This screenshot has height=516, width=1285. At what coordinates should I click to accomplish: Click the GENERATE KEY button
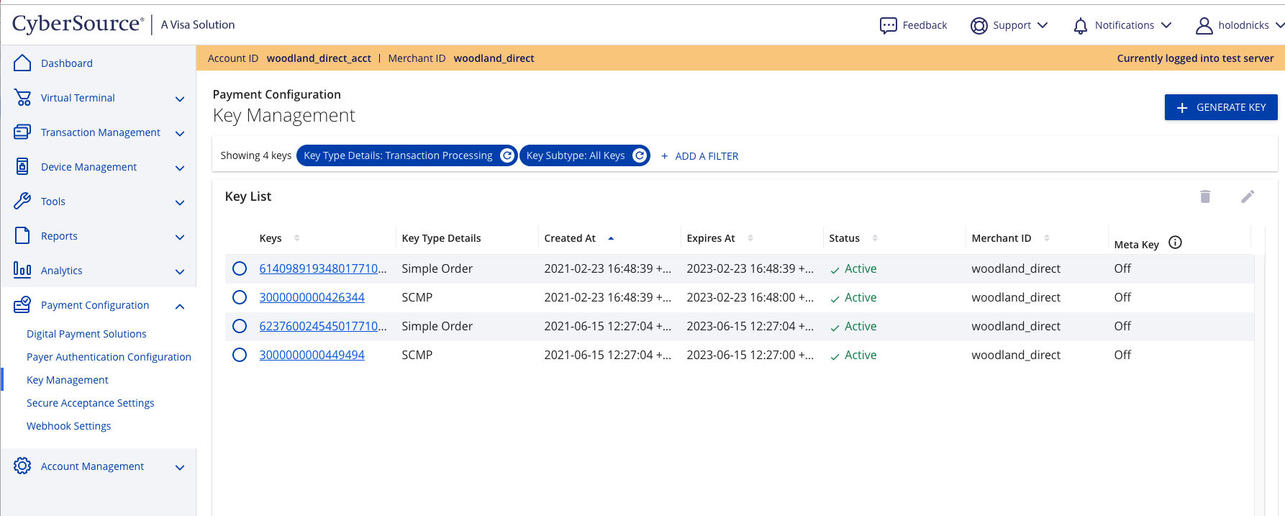click(x=1221, y=107)
